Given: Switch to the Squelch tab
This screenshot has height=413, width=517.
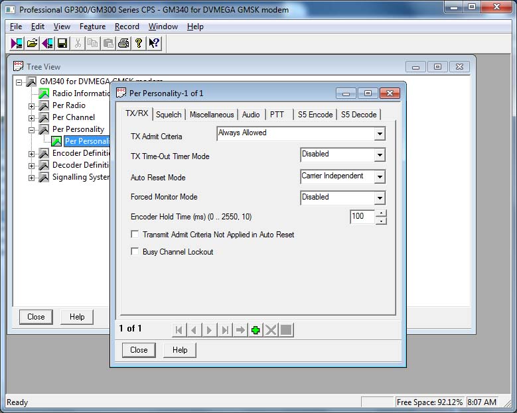Looking at the screenshot, I should click(x=169, y=115).
